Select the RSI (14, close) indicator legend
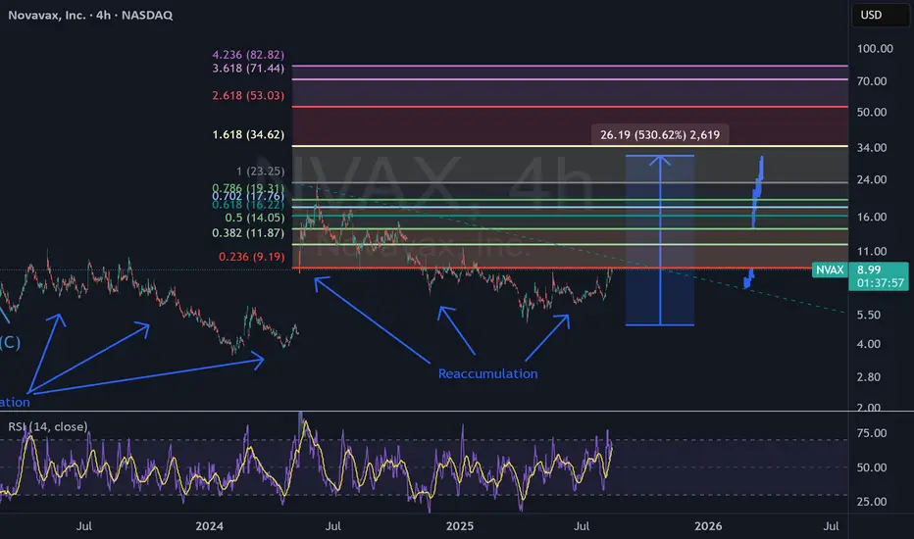This screenshot has width=914, height=539. click(48, 426)
